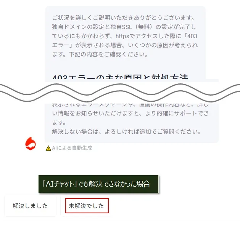Viewport: 240px width, 227px height.
Task: Click the 下記の内容をご確認ください sentence
Action: click(x=108, y=54)
